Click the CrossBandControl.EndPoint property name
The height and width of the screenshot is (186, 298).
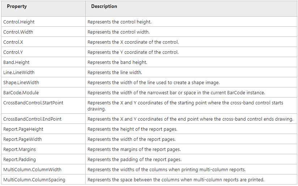point(33,119)
